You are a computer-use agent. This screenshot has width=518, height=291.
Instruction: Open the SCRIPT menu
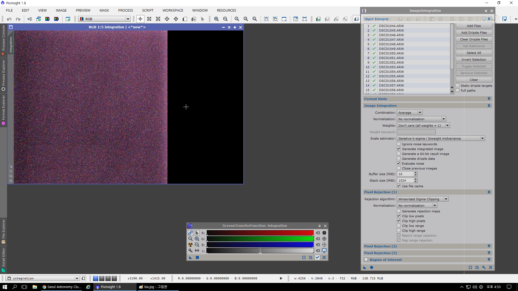[x=148, y=11]
